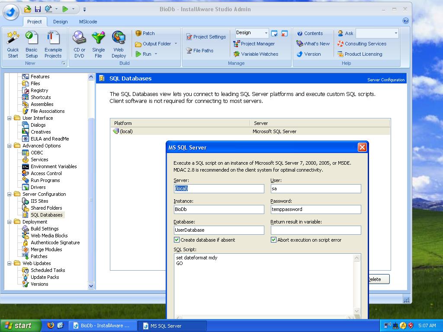Build a Web Deploy release
443x332 pixels.
click(119, 45)
